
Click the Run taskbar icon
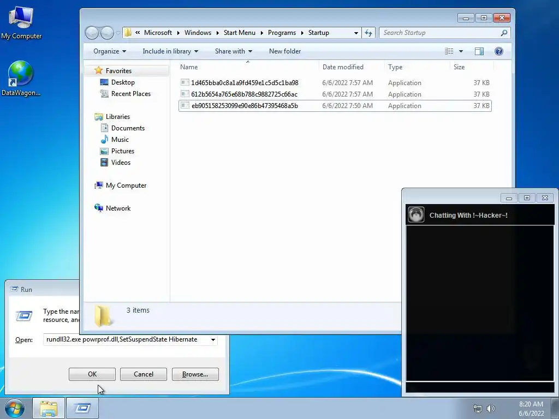tap(82, 408)
